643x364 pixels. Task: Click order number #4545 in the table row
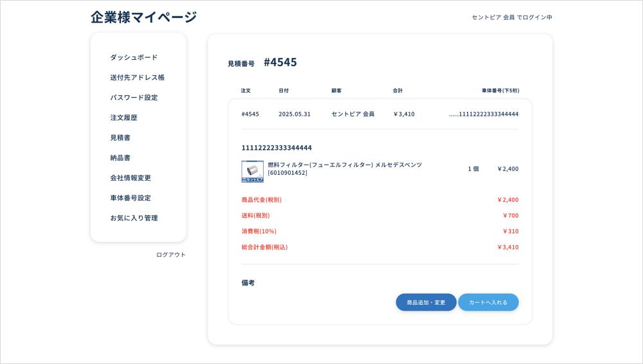(250, 114)
